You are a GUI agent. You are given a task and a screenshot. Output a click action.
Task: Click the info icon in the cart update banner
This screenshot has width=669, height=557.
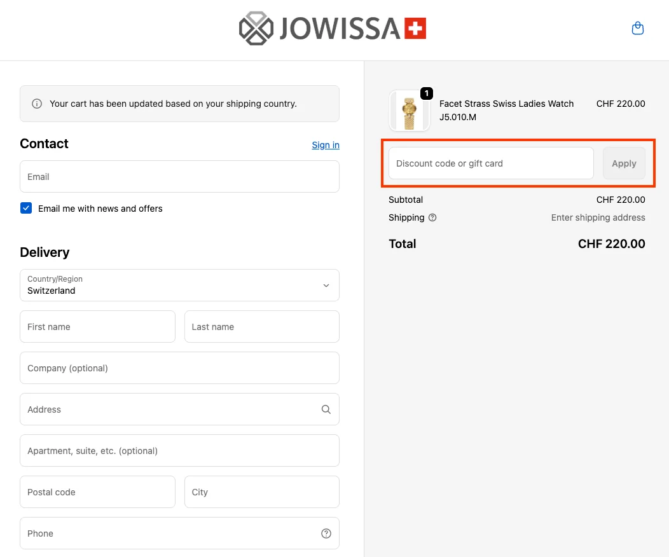37,104
